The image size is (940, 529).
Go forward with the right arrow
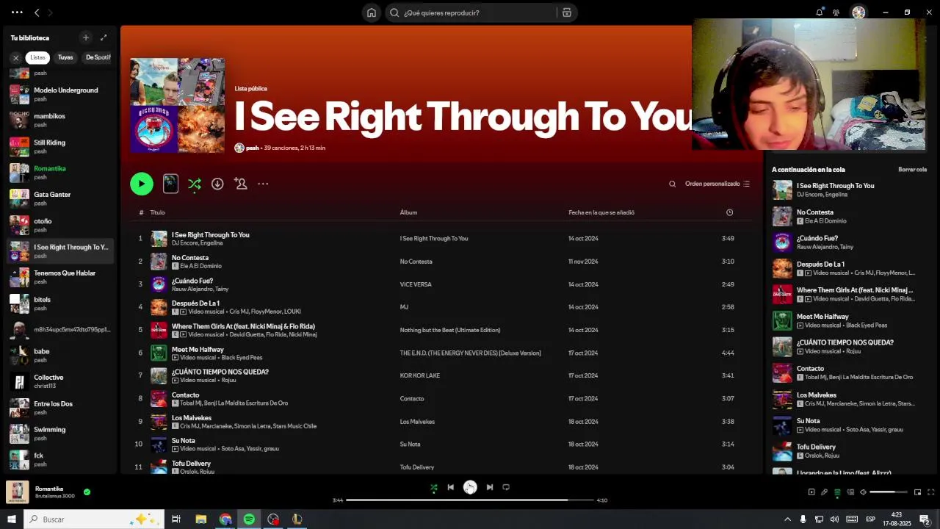50,12
